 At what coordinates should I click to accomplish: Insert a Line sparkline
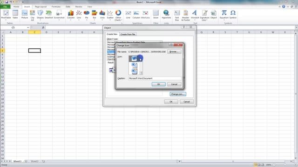point(128,14)
